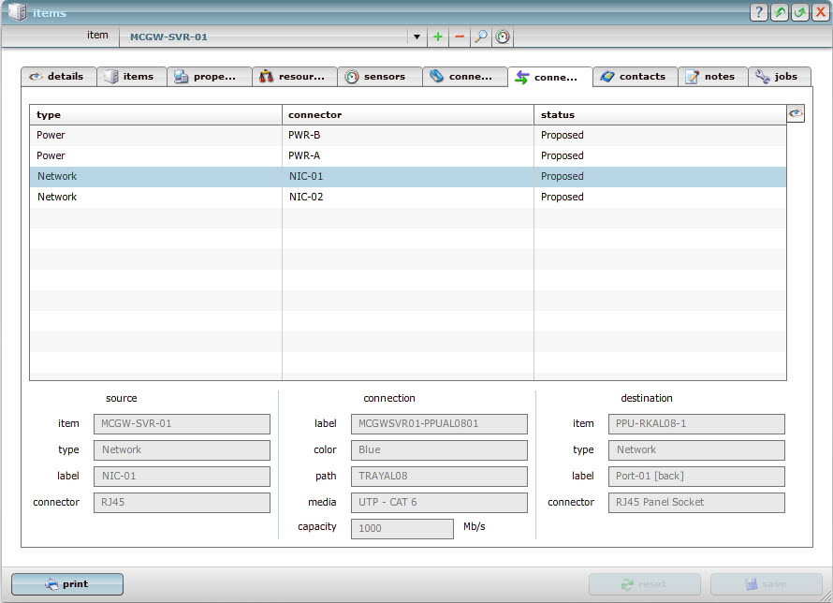Screen dimensions: 833x603
Task: Go to the contacts tab
Action: (x=634, y=77)
